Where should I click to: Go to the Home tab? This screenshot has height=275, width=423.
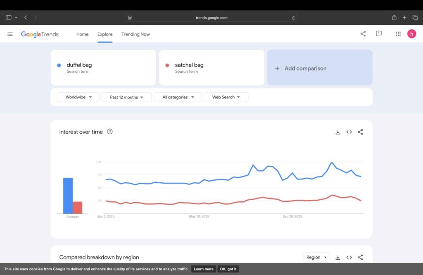(82, 34)
